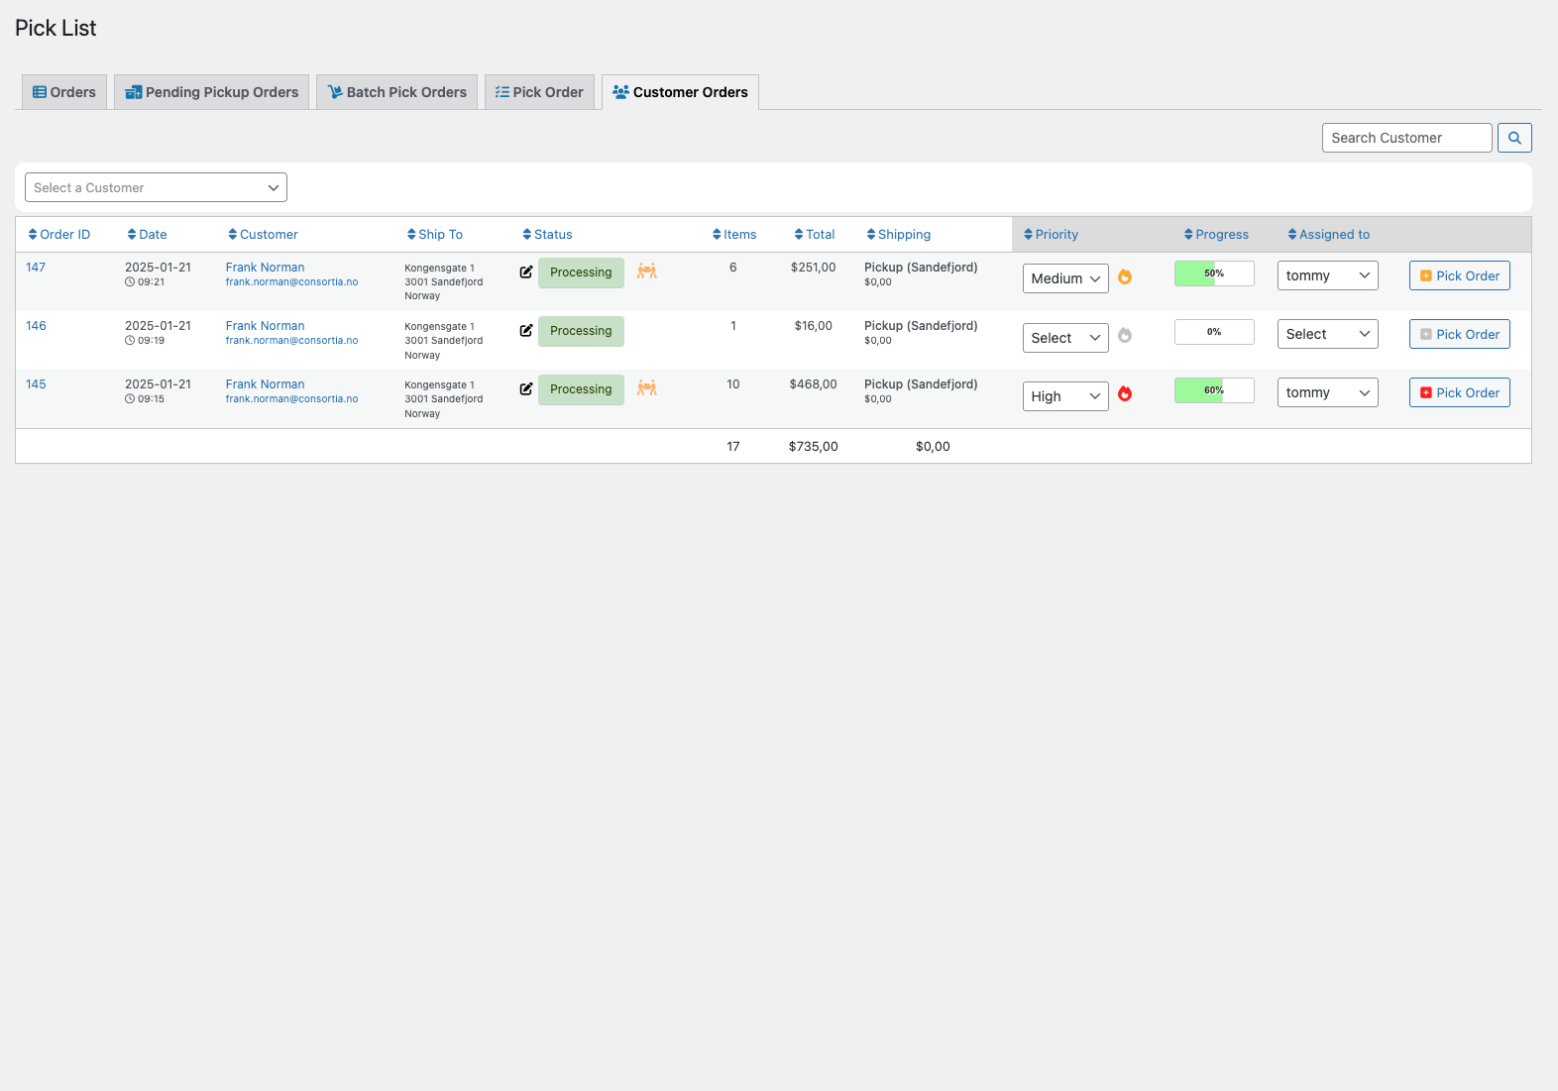
Task: Sort the table by Priority
Action: (x=1051, y=235)
